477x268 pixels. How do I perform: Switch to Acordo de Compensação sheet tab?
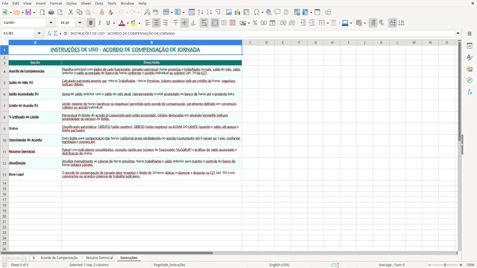tap(59, 258)
